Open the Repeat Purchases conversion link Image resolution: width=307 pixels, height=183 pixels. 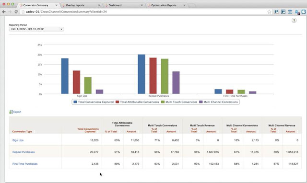24,152
